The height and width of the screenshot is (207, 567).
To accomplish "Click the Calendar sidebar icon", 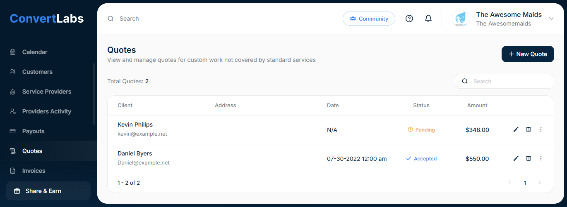I will click(x=13, y=52).
